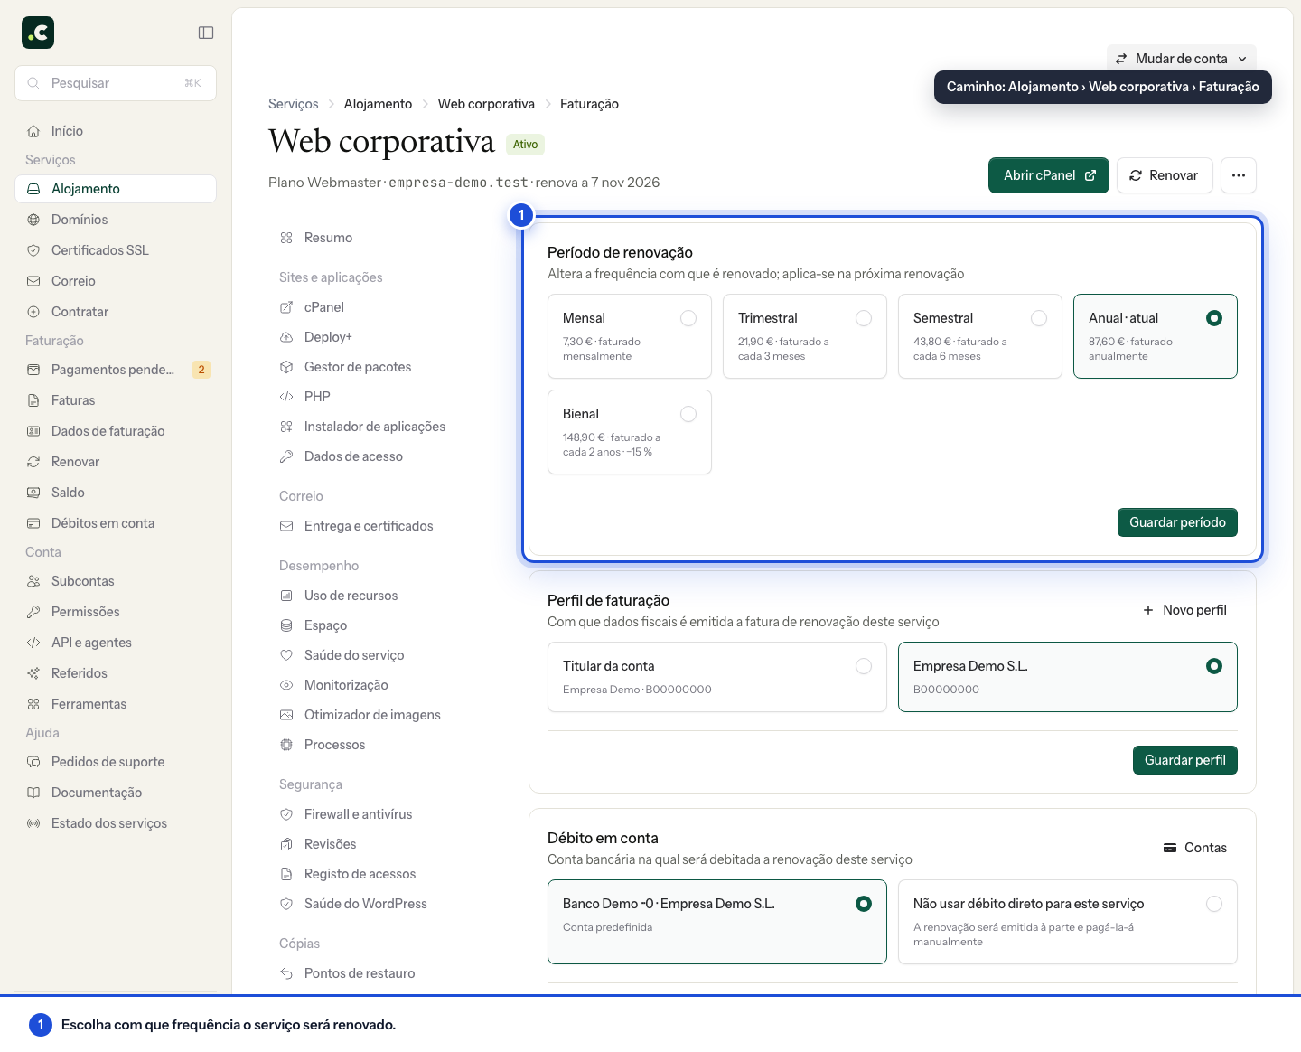Click the Guardar perfil button
This screenshot has height=1052, width=1301.
[1185, 760]
